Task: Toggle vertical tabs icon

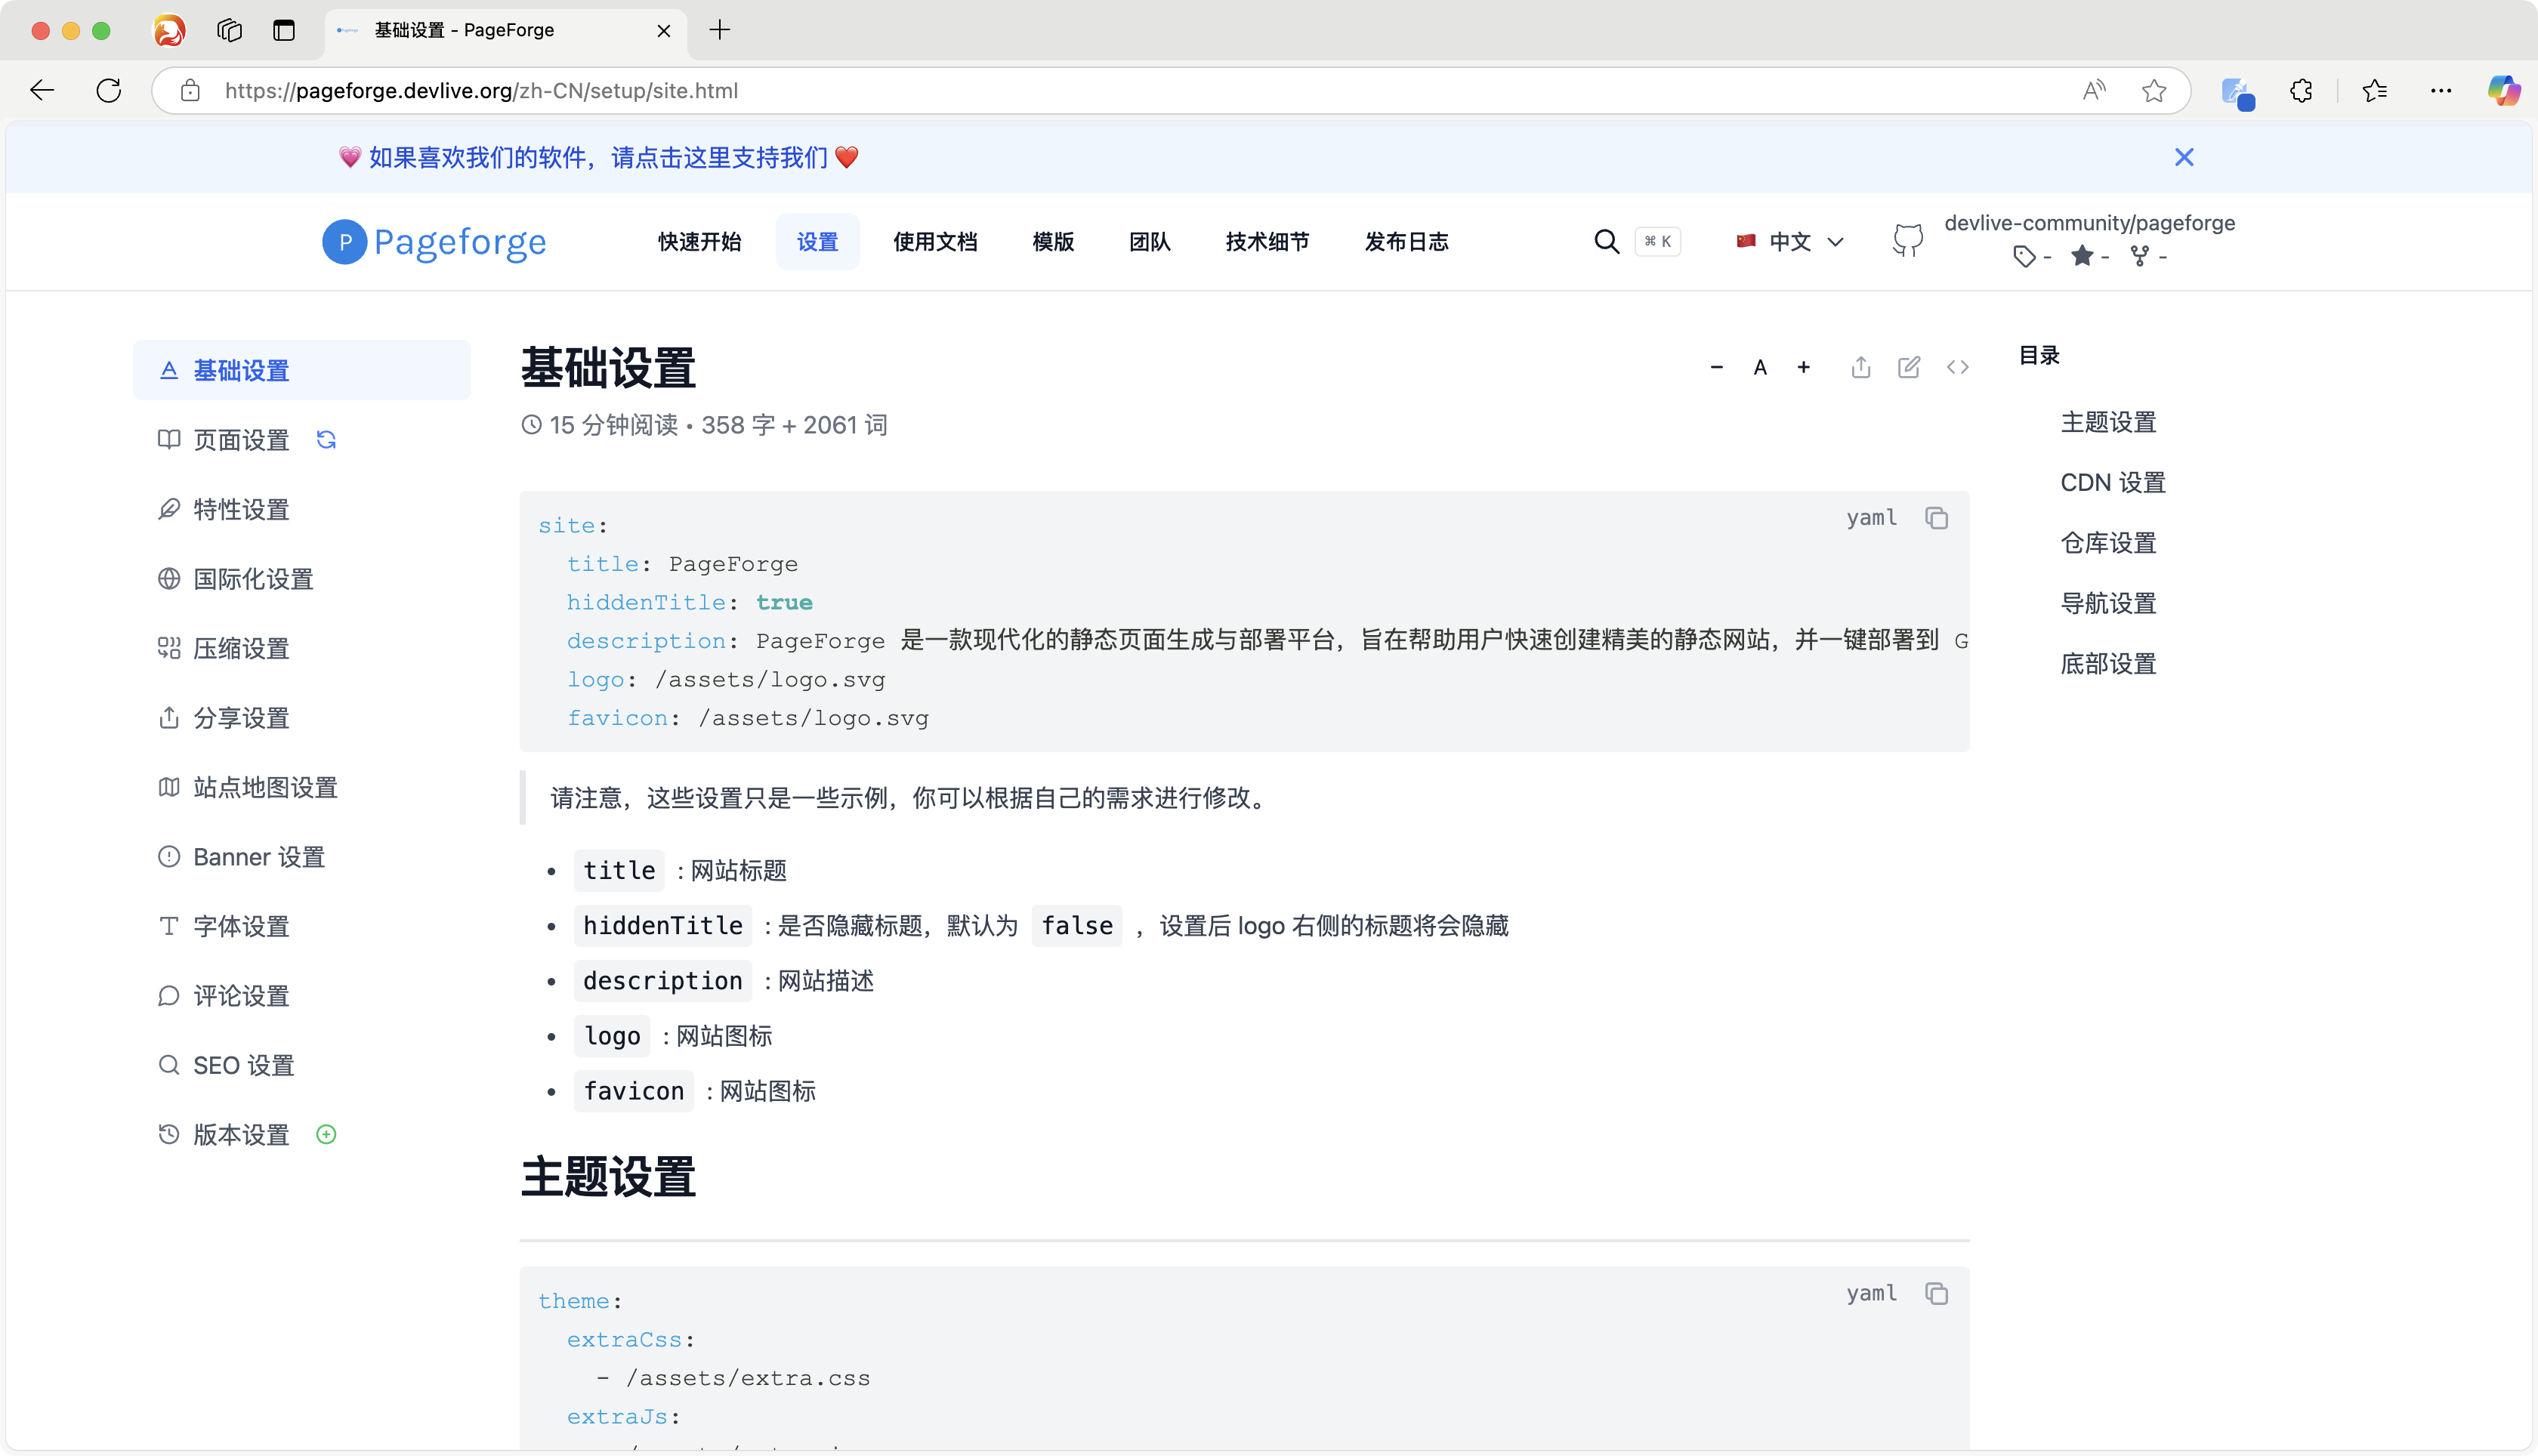Action: click(x=284, y=30)
